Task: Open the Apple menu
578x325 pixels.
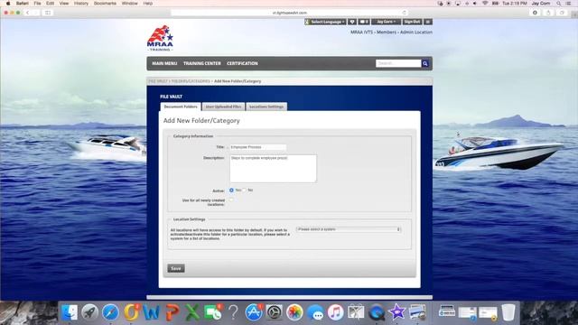Action: tap(8, 4)
